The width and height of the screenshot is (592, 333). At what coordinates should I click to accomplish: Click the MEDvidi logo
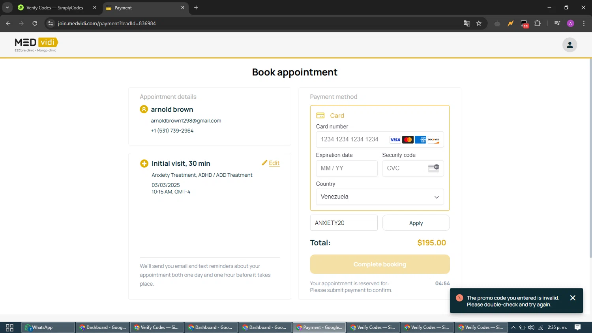pyautogui.click(x=36, y=45)
